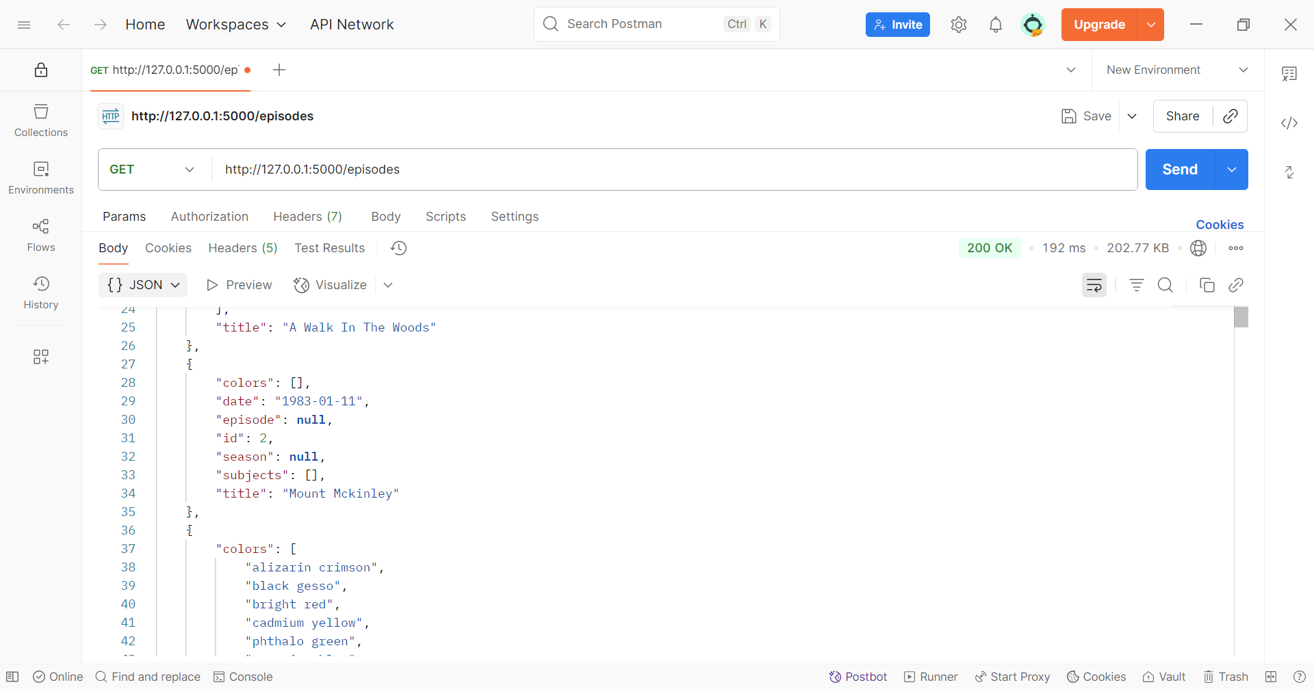The height and width of the screenshot is (689, 1314).
Task: Expand the Upgrade button arrow
Action: coord(1151,25)
